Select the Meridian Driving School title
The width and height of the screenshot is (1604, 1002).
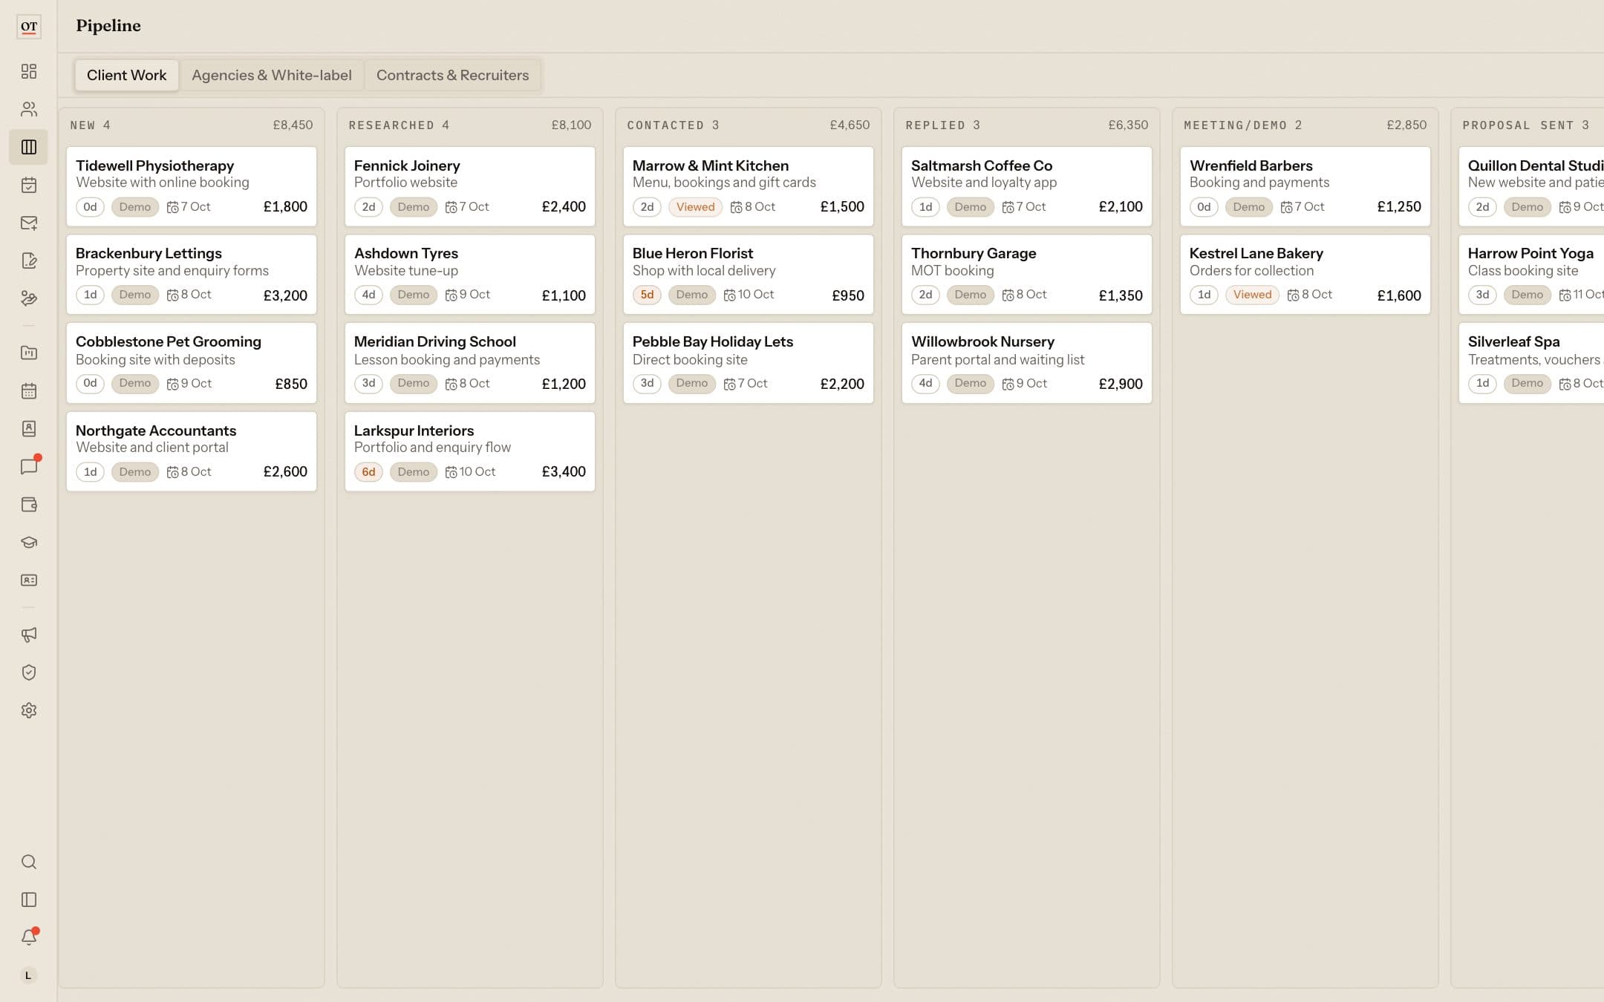click(435, 341)
